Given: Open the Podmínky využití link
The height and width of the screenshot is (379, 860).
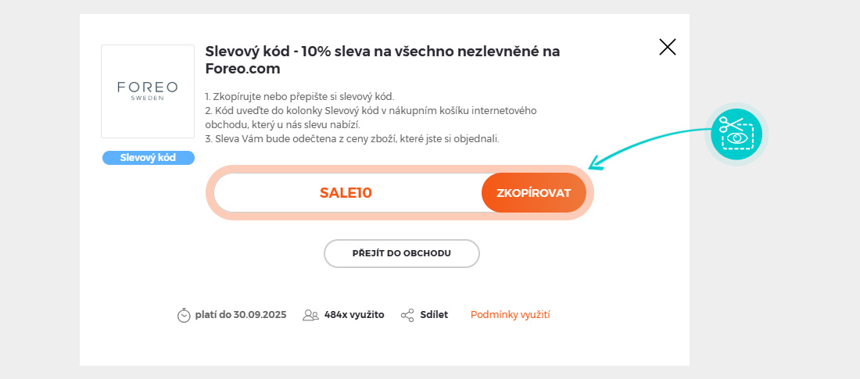Looking at the screenshot, I should (x=510, y=315).
